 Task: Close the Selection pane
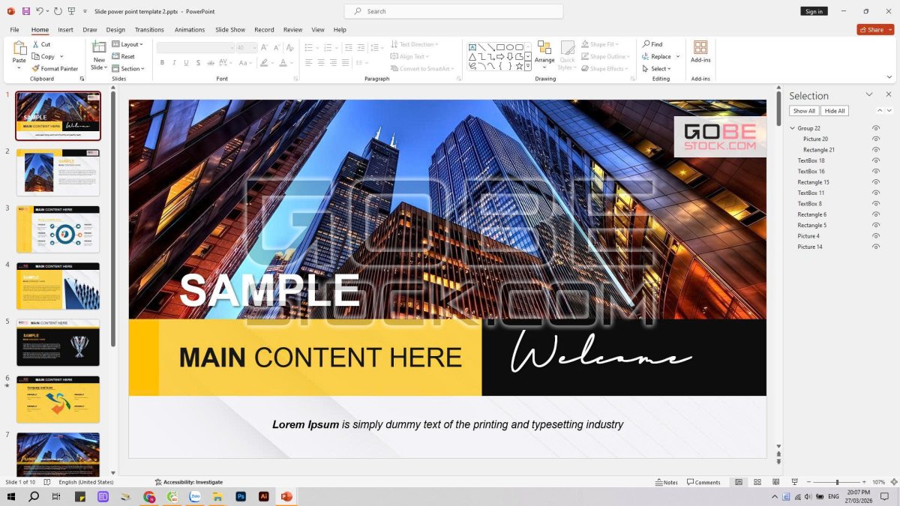pos(889,94)
